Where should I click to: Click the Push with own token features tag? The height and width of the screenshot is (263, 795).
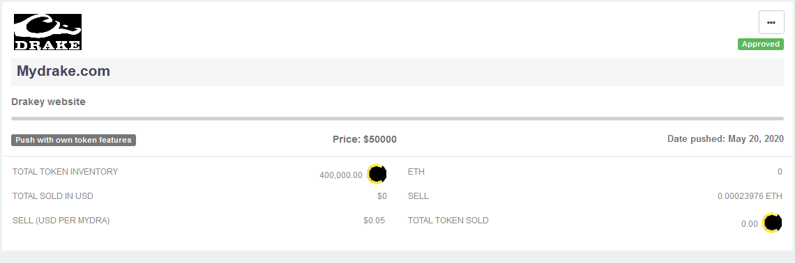coord(73,140)
